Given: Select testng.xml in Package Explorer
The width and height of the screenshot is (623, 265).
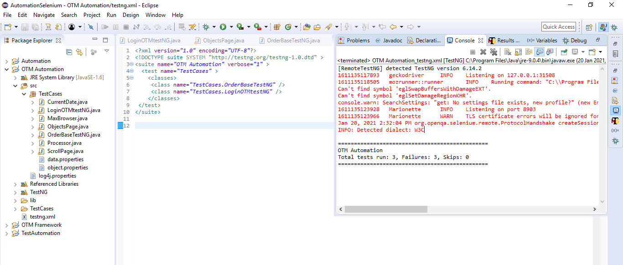Looking at the screenshot, I should click(x=39, y=217).
